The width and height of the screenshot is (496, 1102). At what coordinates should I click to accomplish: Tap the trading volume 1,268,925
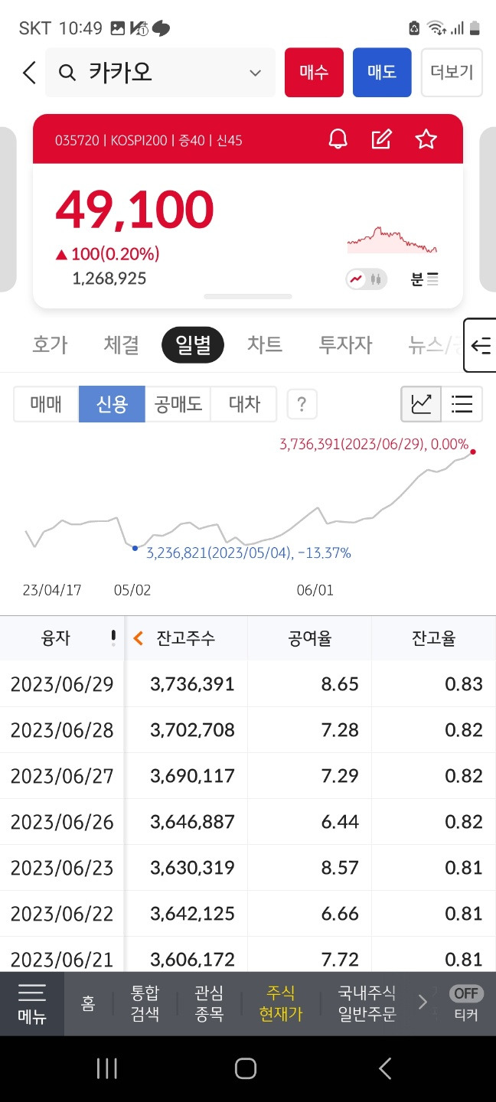click(x=109, y=279)
